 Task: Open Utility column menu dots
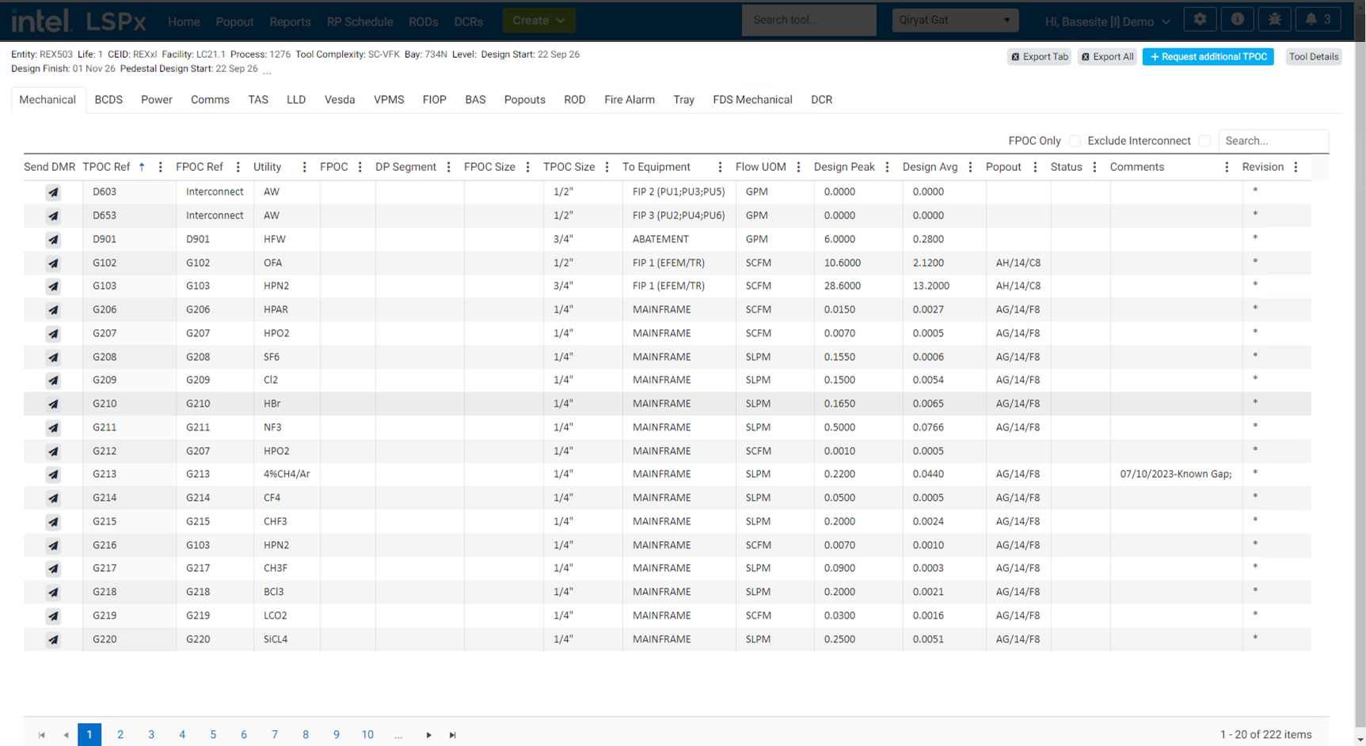coord(304,167)
